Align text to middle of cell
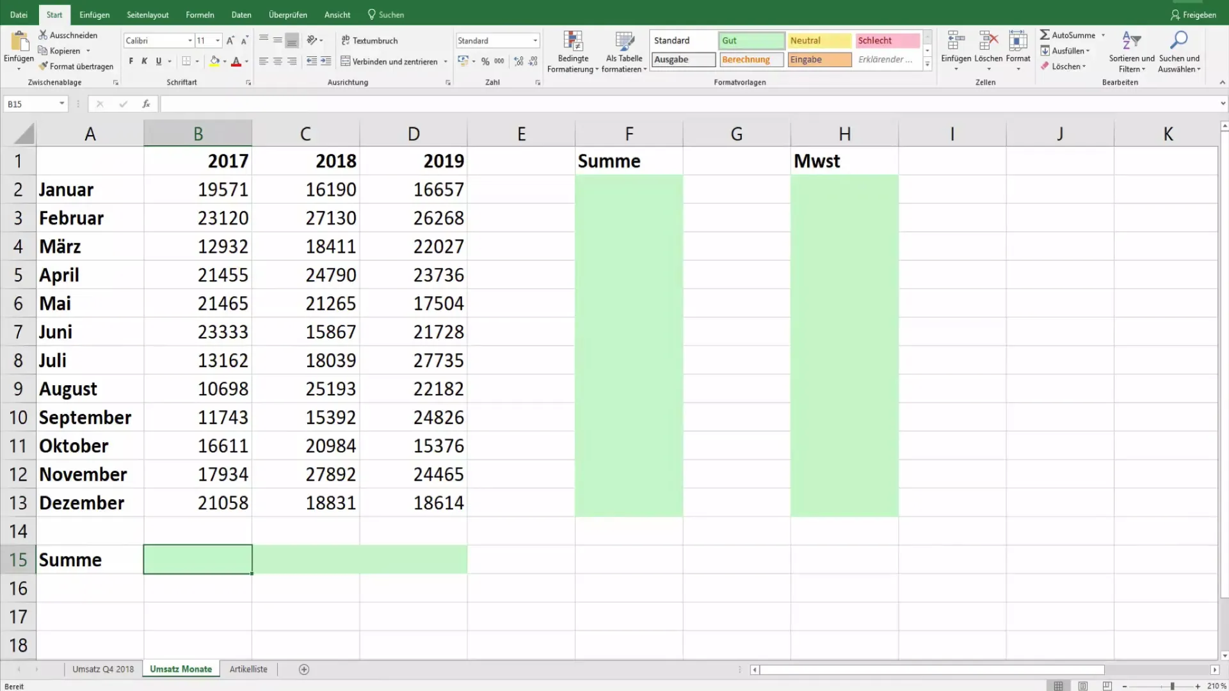Image resolution: width=1229 pixels, height=691 pixels. (278, 40)
